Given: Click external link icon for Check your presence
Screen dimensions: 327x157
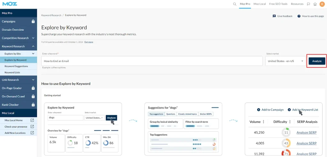Looking at the screenshot, I should [x=32, y=127].
